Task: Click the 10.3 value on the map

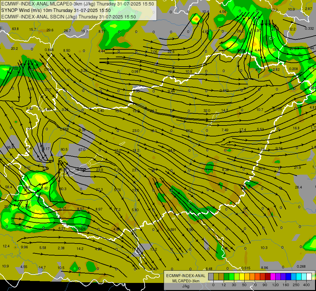Action: pos(264,248)
